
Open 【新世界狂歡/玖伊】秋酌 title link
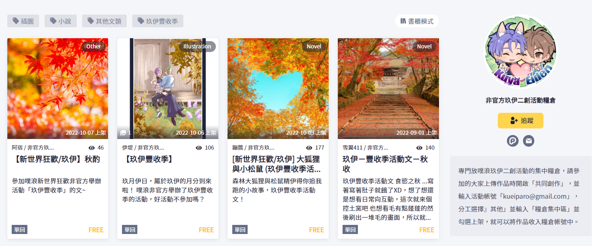tap(56, 159)
